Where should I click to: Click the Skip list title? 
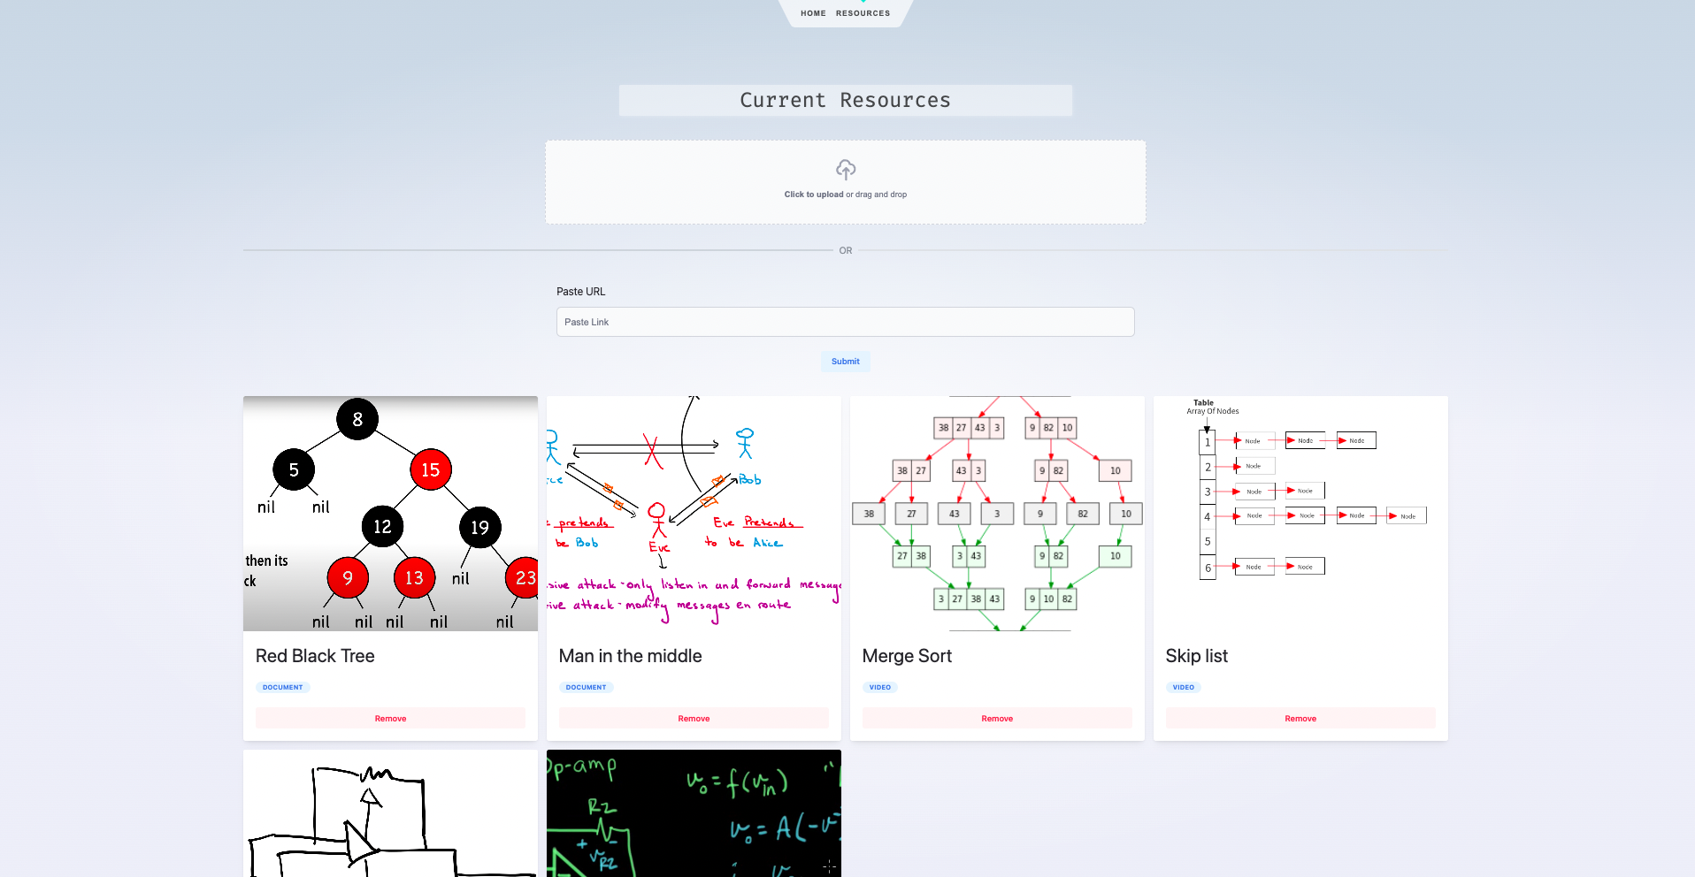pyautogui.click(x=1196, y=656)
